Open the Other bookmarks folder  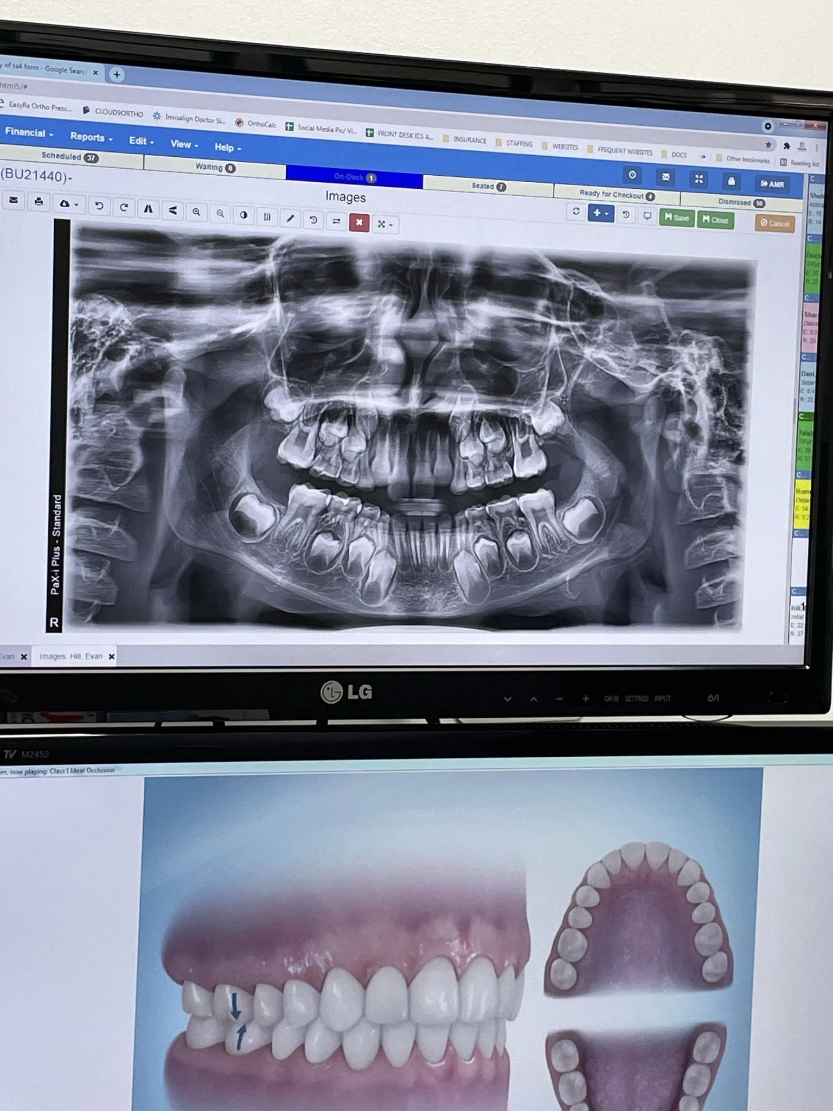pyautogui.click(x=743, y=159)
